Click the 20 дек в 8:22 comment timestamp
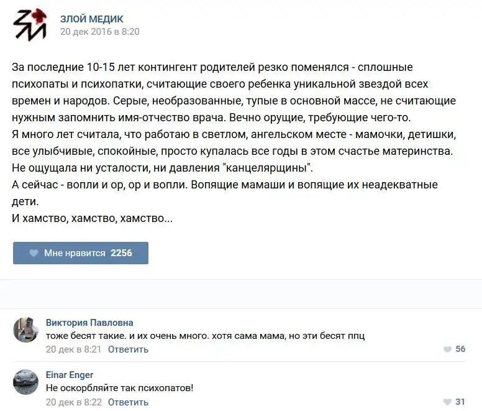 pyautogui.click(x=73, y=402)
